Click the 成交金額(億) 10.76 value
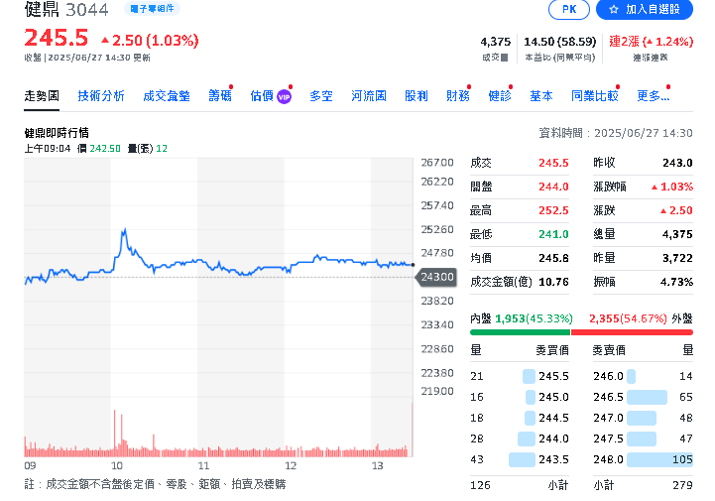 (x=553, y=282)
